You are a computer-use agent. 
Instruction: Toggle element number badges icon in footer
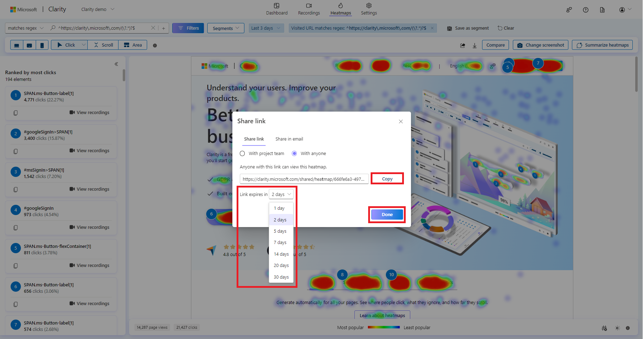[x=604, y=328]
